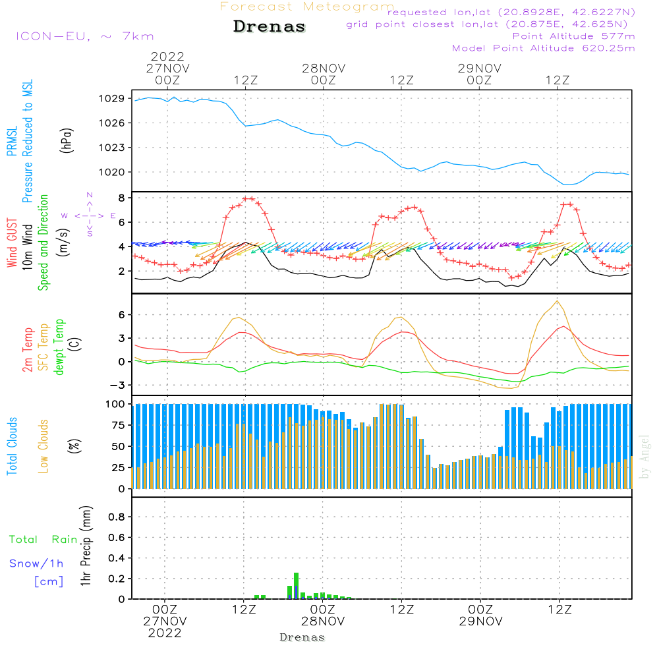
Task: Click the "[cm]" snow unit label
Action: coord(49,582)
